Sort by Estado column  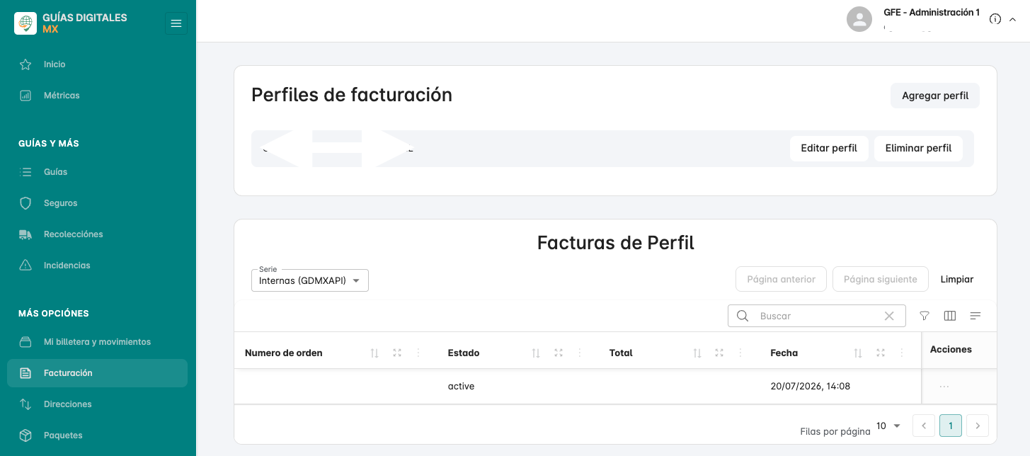click(x=537, y=353)
